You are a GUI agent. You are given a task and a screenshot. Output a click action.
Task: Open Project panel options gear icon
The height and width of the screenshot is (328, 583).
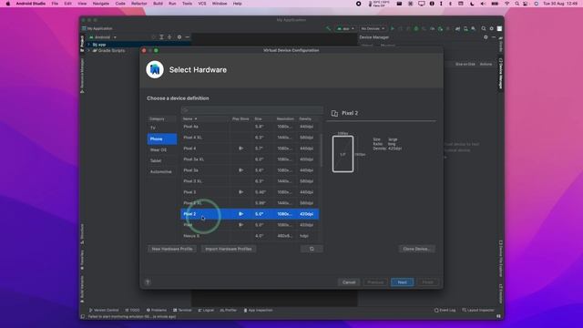179,37
